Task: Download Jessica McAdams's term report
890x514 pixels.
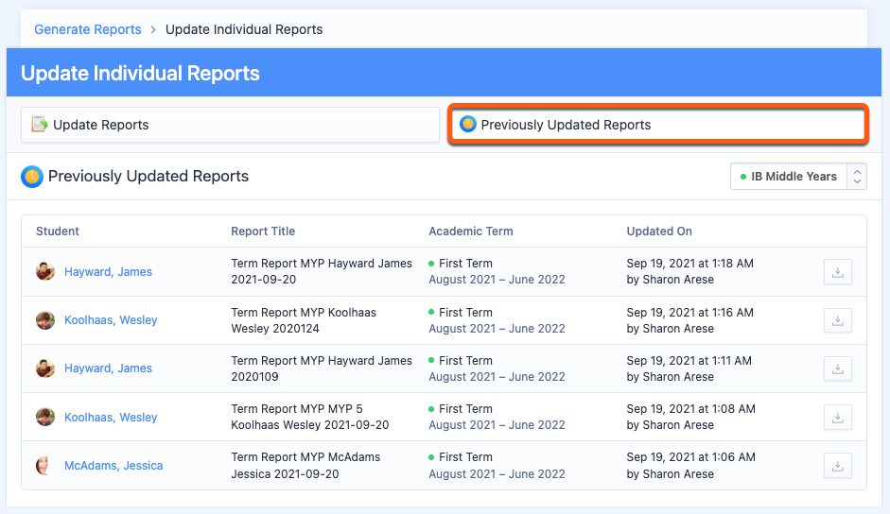Action: [x=837, y=465]
